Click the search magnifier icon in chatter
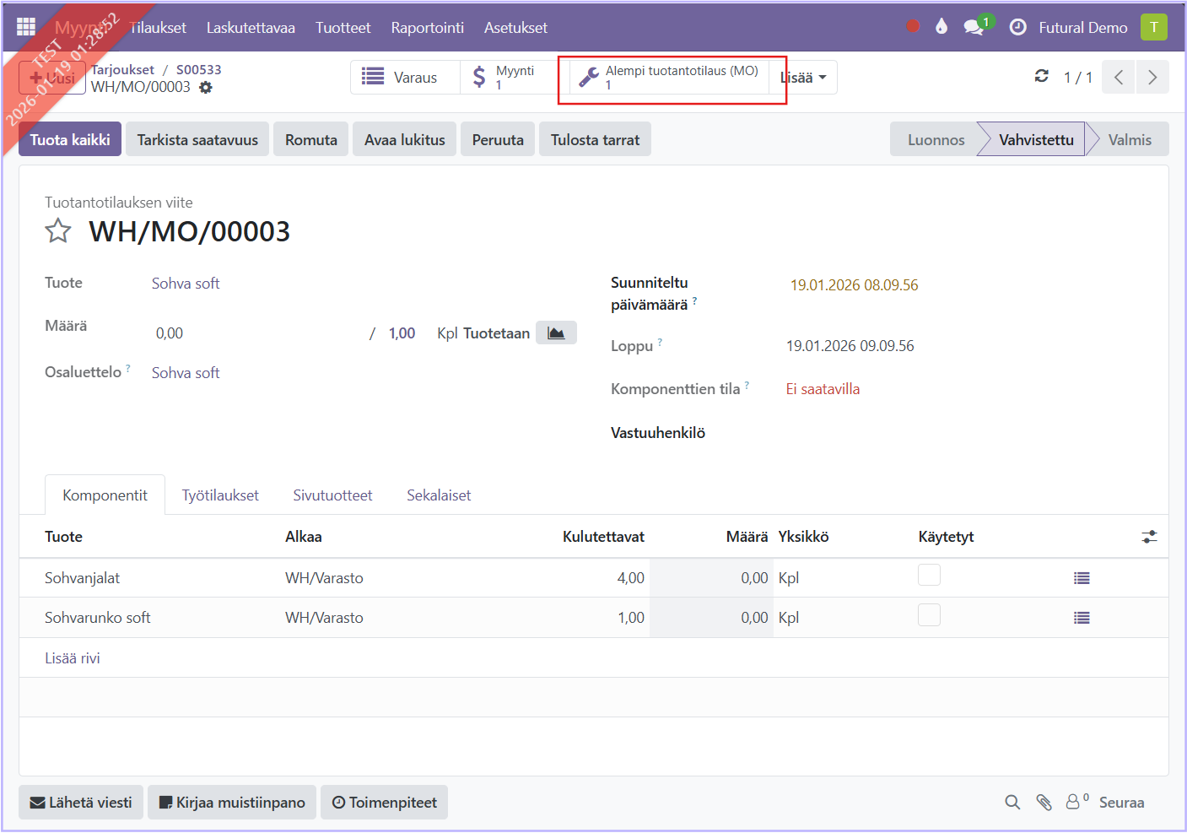Screen dimensions: 1187x833 [x=1012, y=803]
